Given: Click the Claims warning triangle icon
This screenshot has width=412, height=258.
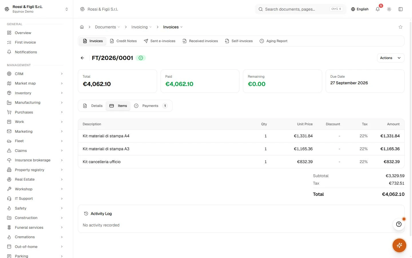Looking at the screenshot, I should (9, 150).
